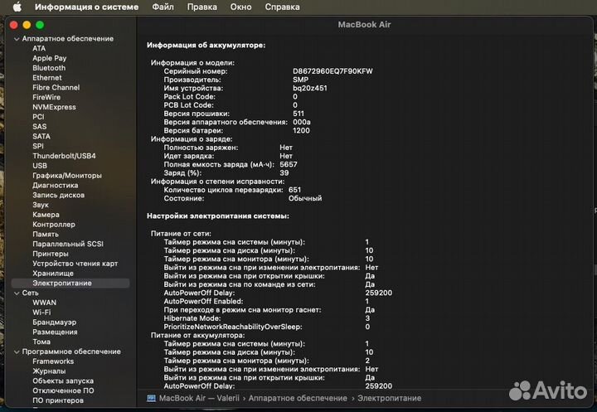Select Bluetooth in the sidebar
This screenshot has height=412, width=597.
(x=49, y=68)
